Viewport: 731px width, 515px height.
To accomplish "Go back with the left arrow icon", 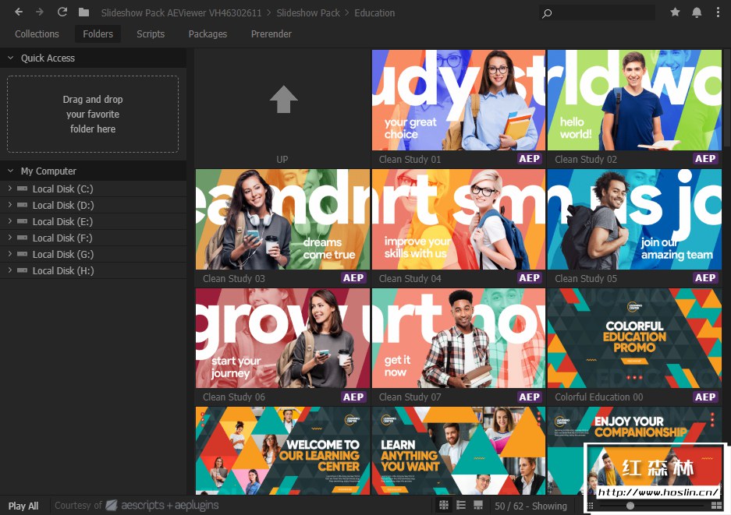I will [x=19, y=12].
